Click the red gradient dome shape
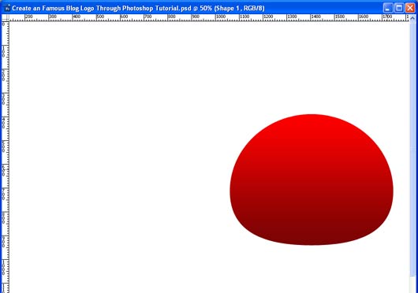Viewport: 418px width, 293px height. pyautogui.click(x=312, y=180)
